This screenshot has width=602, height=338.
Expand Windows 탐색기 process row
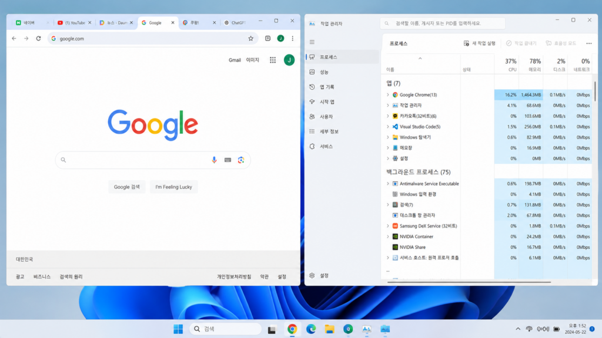pos(388,137)
